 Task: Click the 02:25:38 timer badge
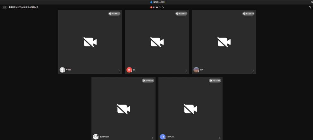[249, 13]
